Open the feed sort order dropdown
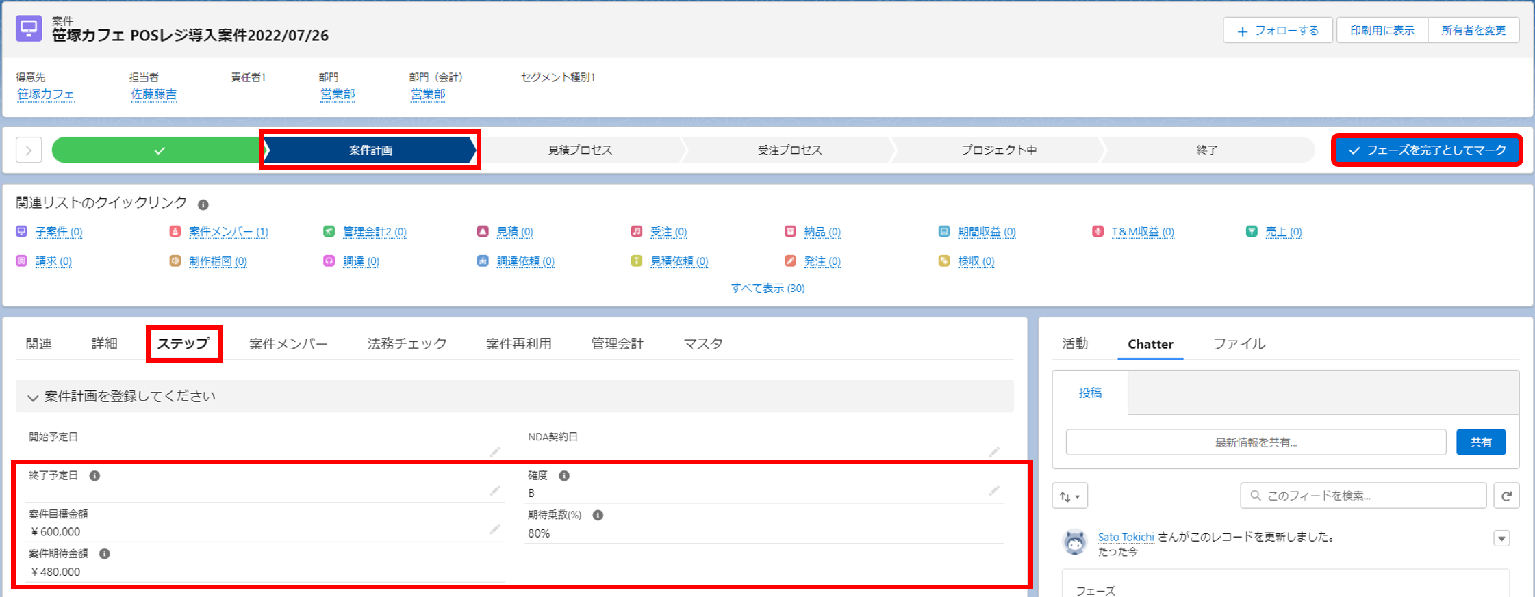Screen dimensions: 1535x597 (1069, 496)
